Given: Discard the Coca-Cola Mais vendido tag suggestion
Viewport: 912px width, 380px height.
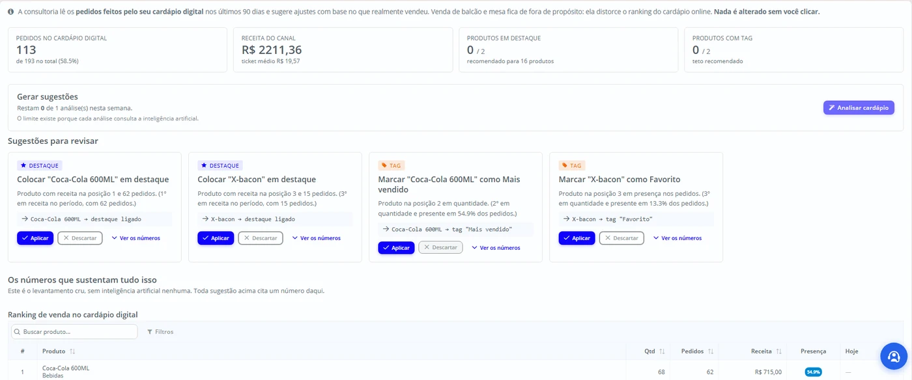Looking at the screenshot, I should tap(441, 248).
